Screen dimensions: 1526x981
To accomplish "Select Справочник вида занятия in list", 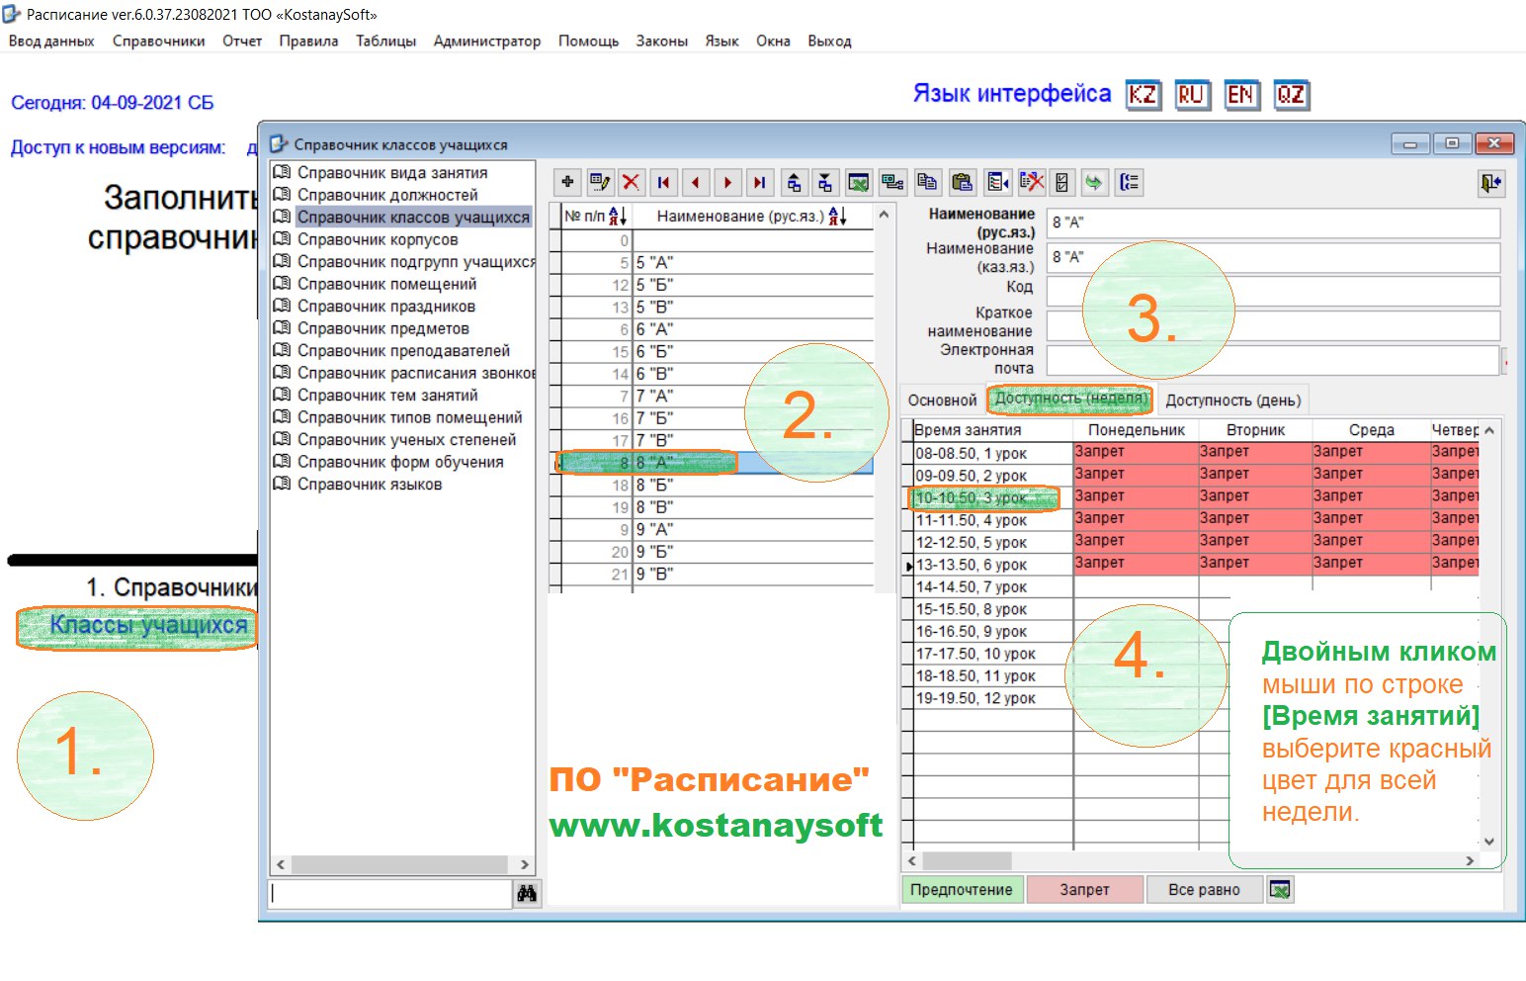I will (391, 172).
